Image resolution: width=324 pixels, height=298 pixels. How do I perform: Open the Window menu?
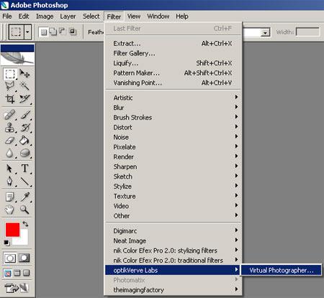[x=158, y=17]
